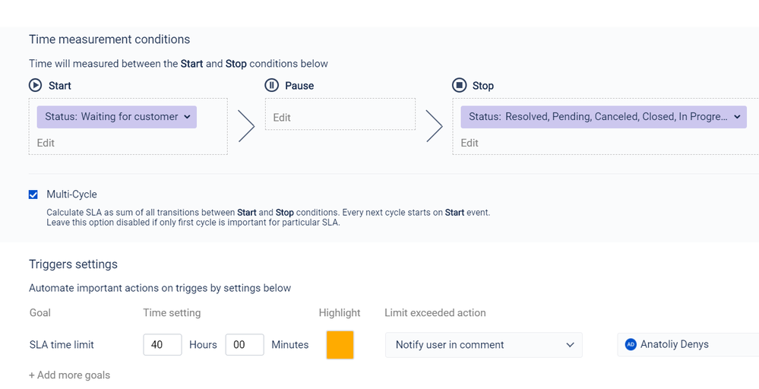Click Add more goals link
759x389 pixels.
[69, 375]
